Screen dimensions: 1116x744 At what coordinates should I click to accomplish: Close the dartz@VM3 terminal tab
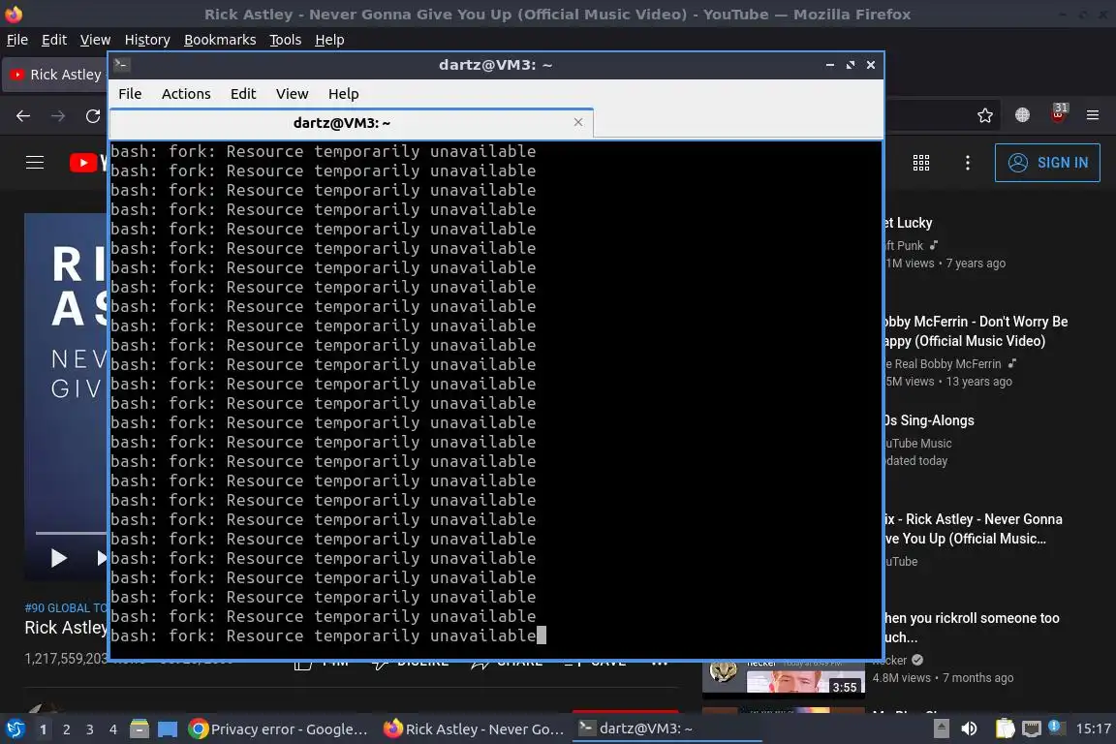578,122
